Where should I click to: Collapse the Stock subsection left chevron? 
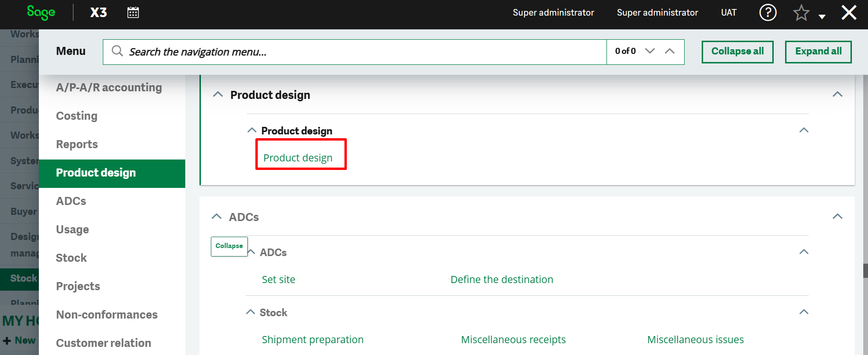coord(250,312)
